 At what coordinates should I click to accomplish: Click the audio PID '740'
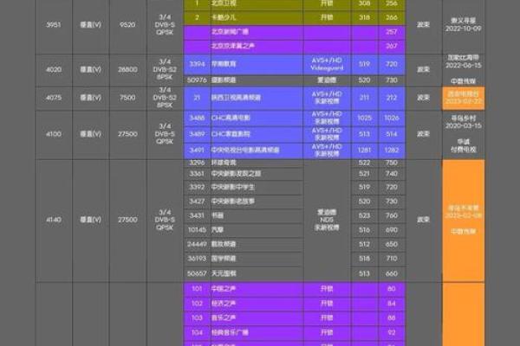pyautogui.click(x=392, y=174)
